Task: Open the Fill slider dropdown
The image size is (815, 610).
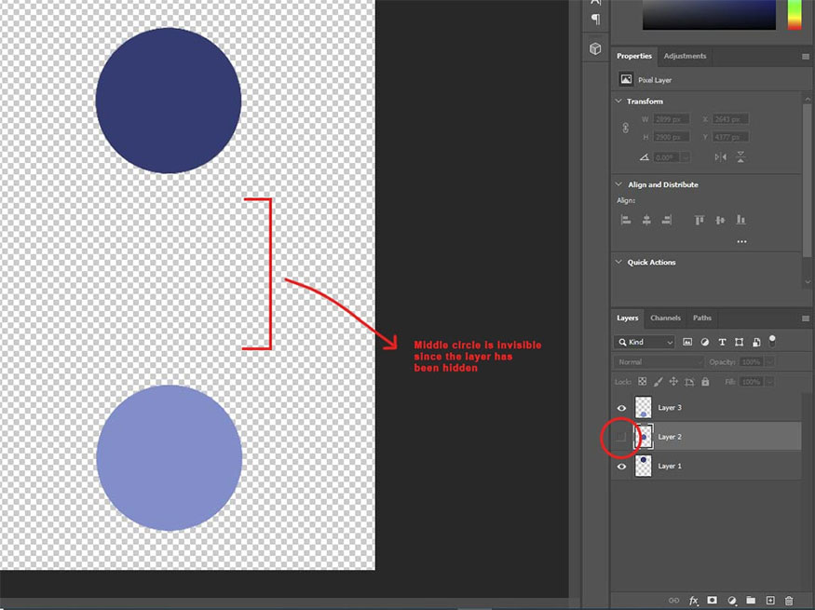Action: pos(769,382)
